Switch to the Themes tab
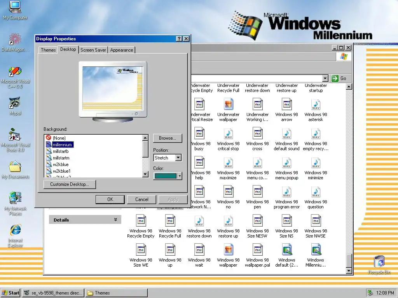The image size is (398, 298). pos(48,50)
